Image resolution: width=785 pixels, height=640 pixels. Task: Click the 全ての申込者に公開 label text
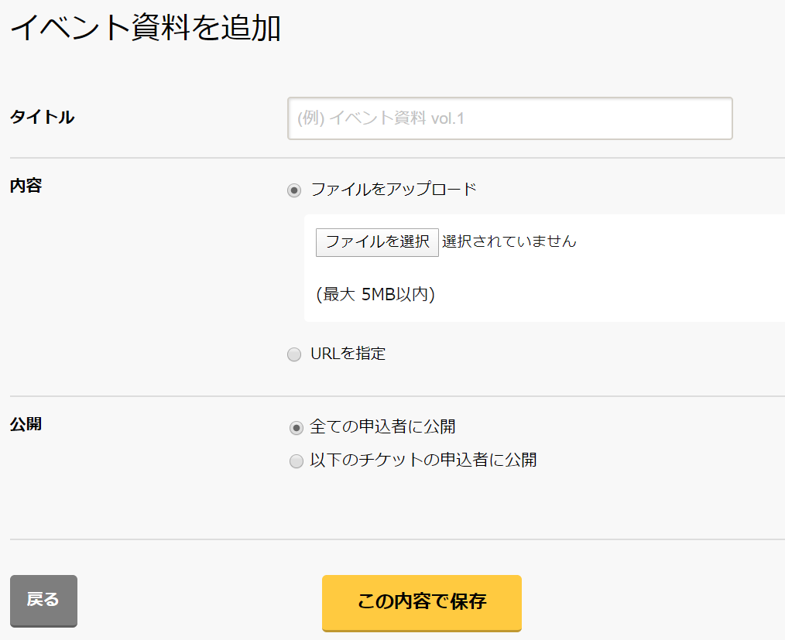(383, 427)
